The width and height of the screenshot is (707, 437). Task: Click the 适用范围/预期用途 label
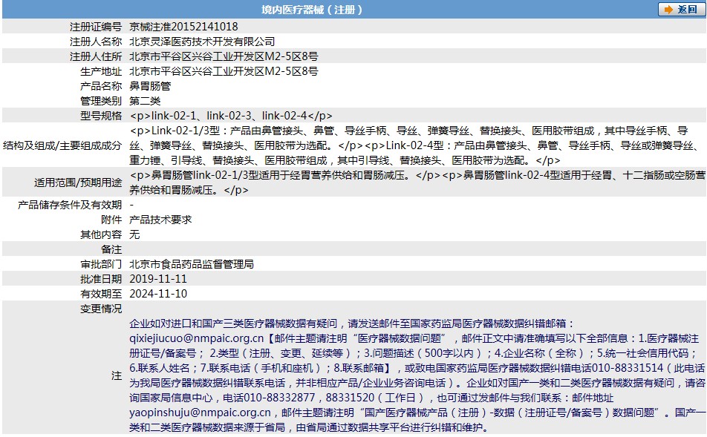78,183
